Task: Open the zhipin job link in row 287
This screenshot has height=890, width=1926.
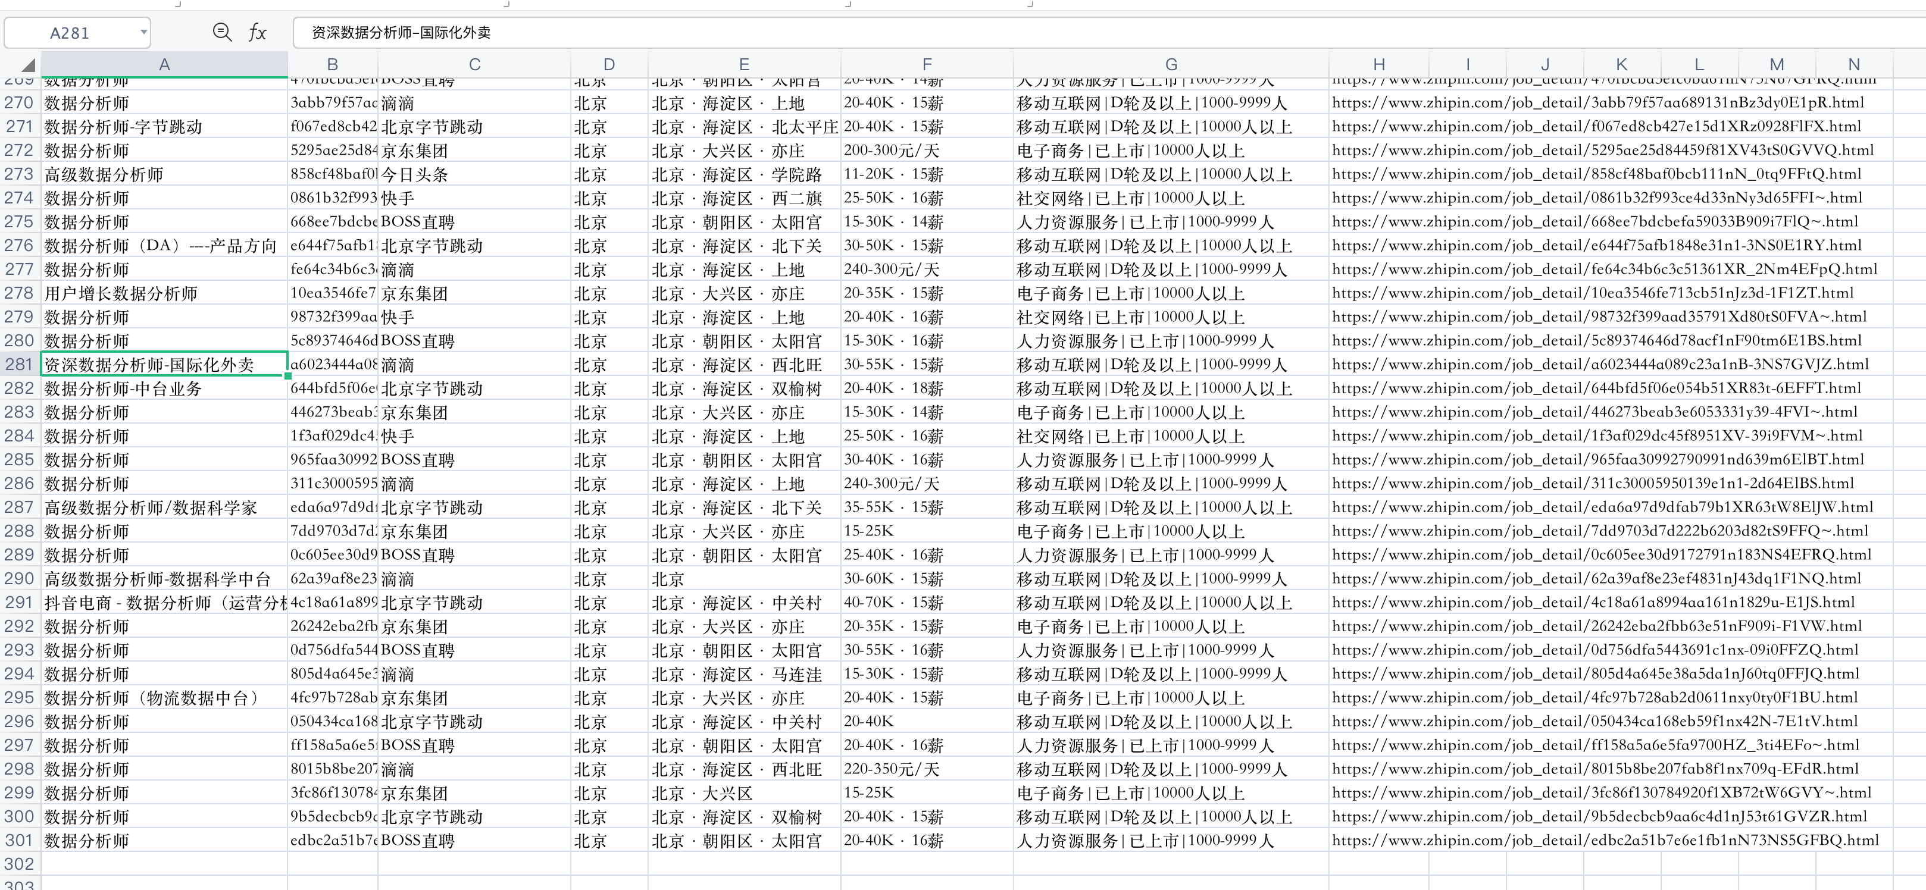Action: tap(1602, 507)
